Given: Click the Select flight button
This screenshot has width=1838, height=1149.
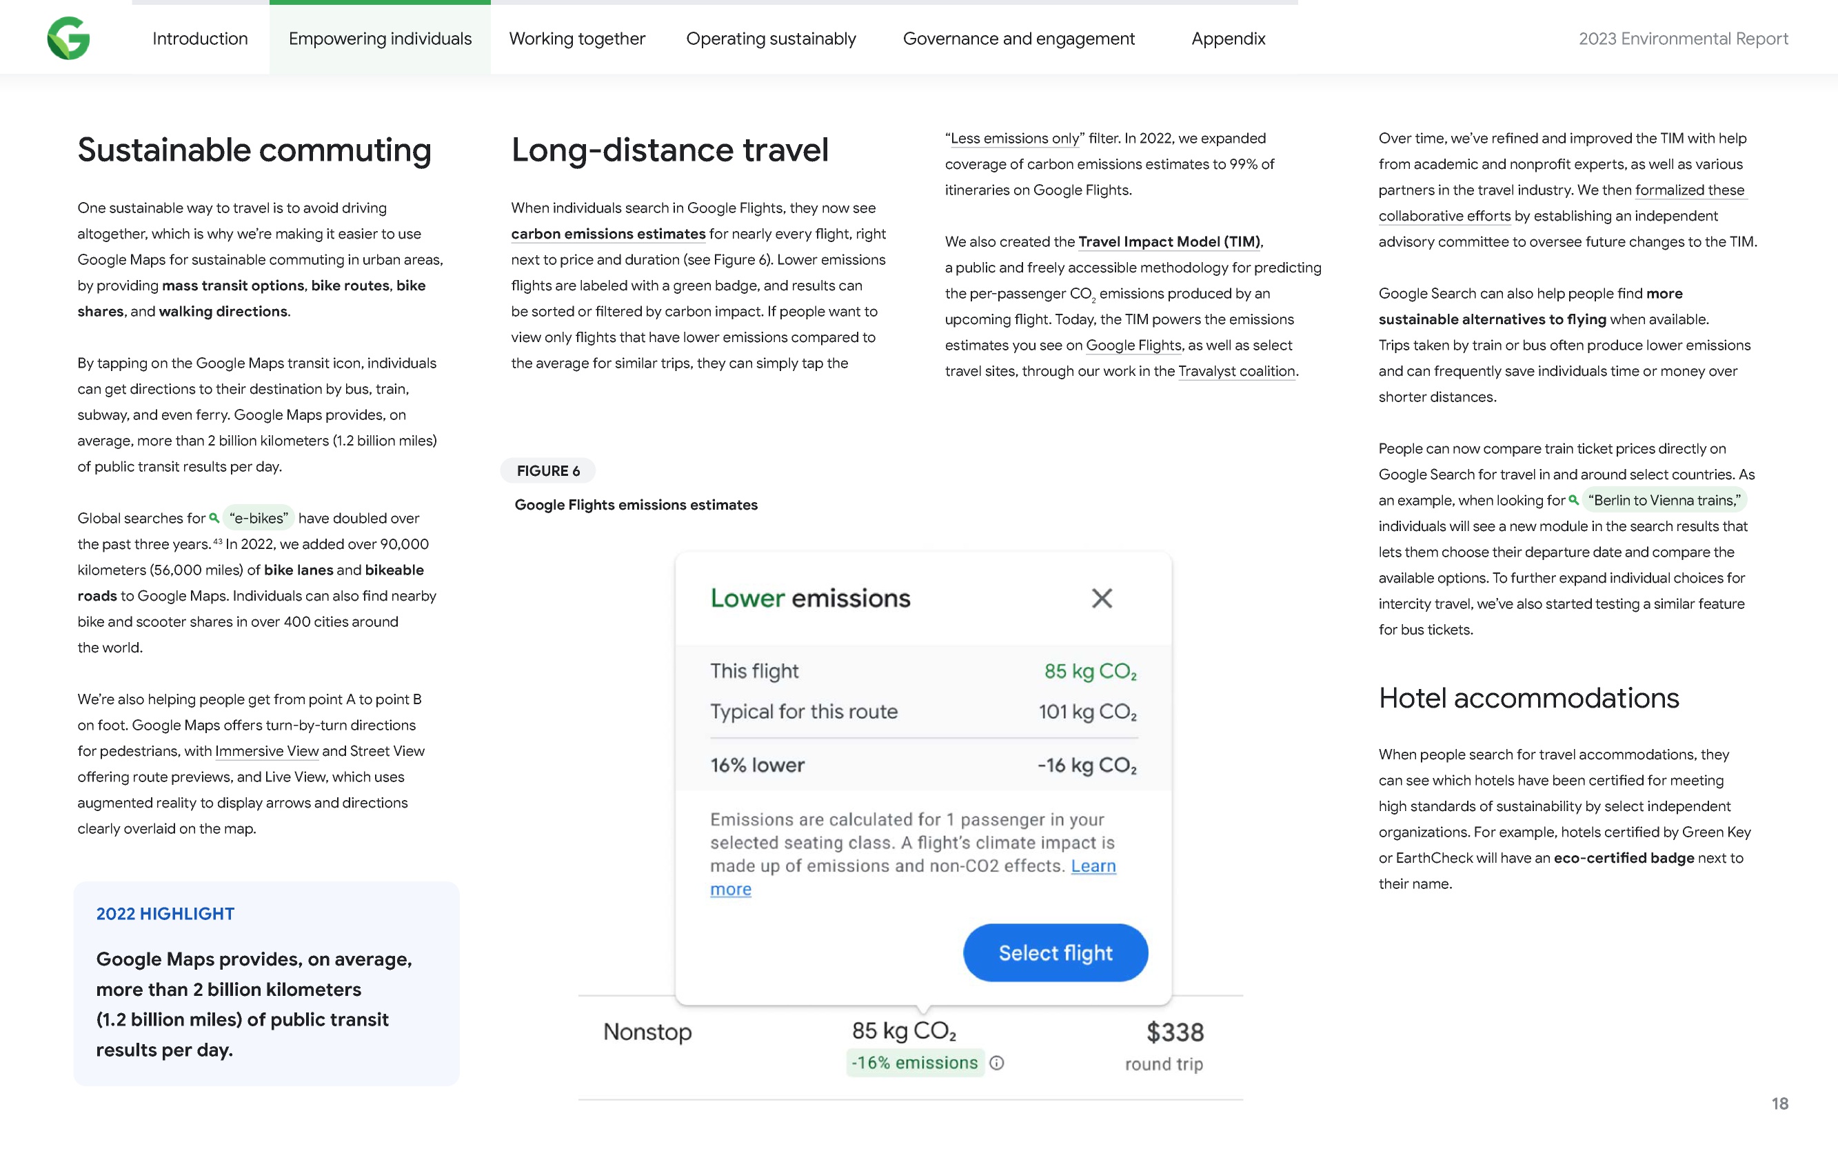Looking at the screenshot, I should pyautogui.click(x=1055, y=952).
